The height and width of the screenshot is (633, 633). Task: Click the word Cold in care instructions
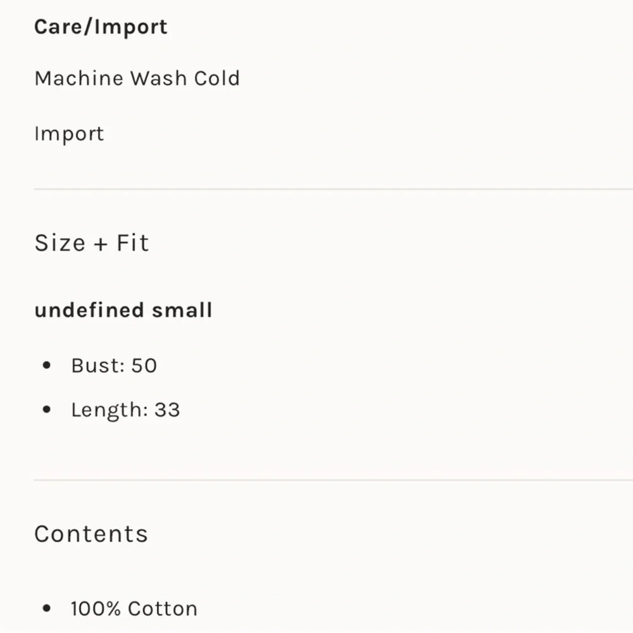click(217, 78)
